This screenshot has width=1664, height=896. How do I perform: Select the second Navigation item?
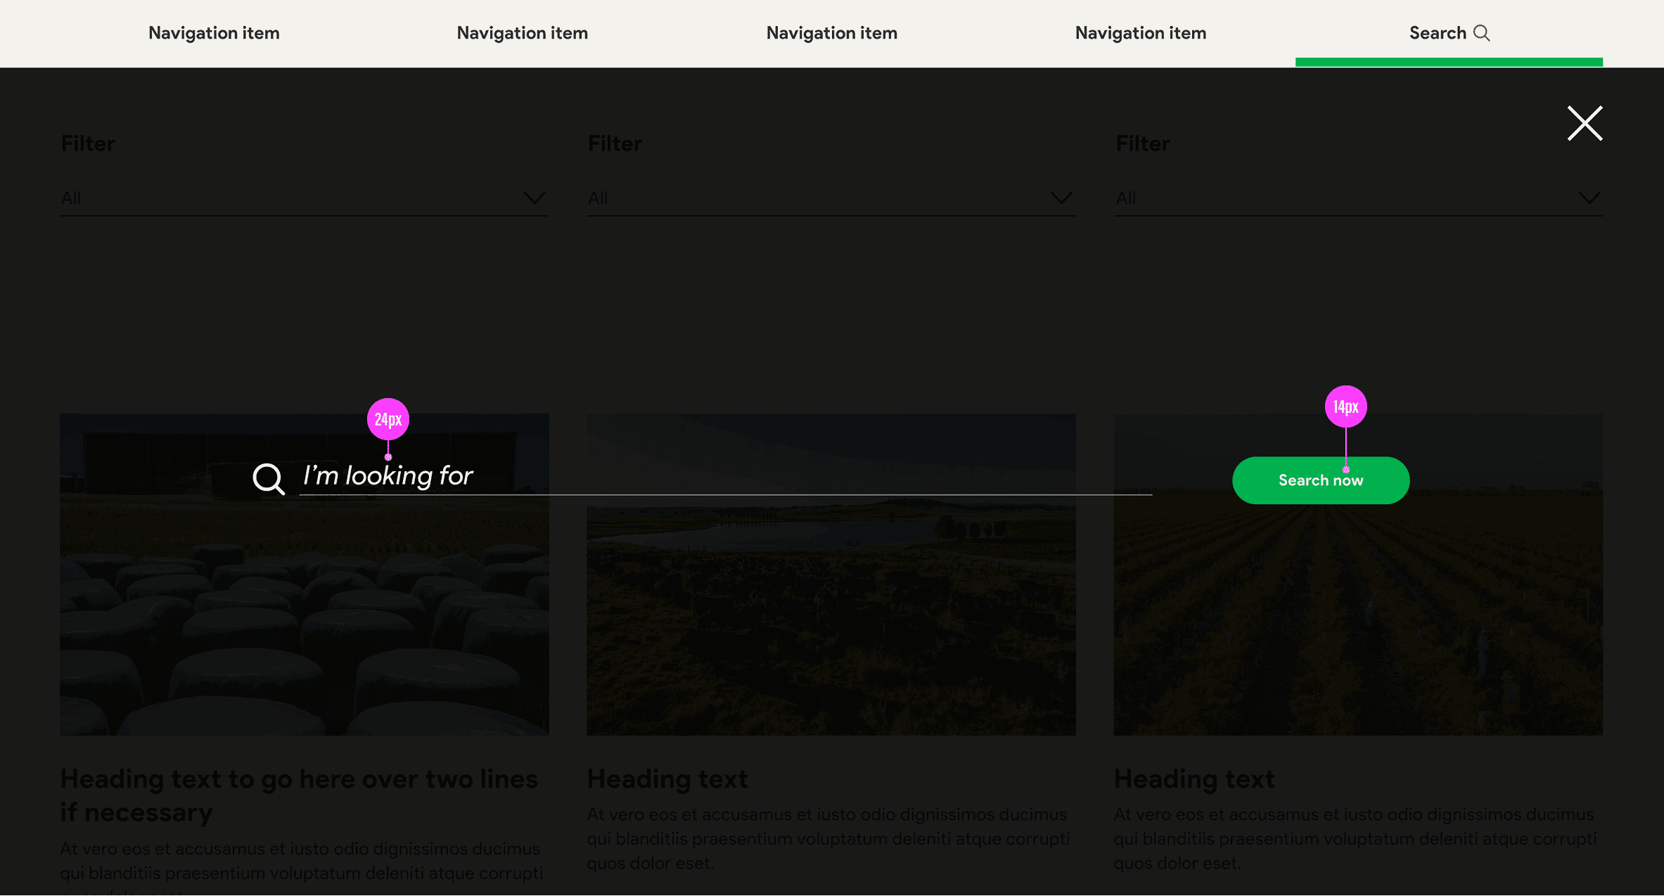(522, 33)
